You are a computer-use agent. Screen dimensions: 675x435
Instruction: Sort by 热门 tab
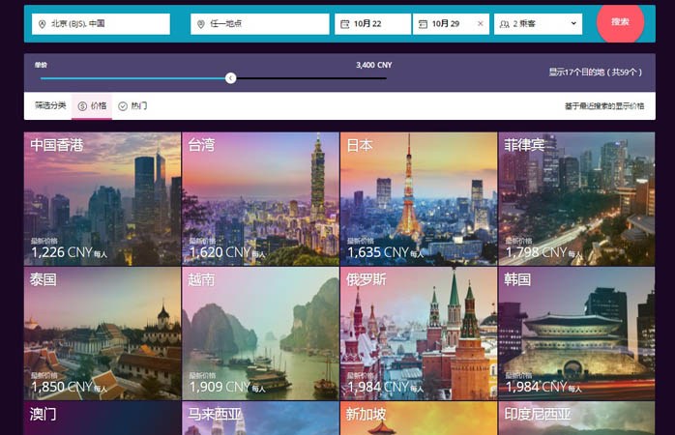[132, 105]
